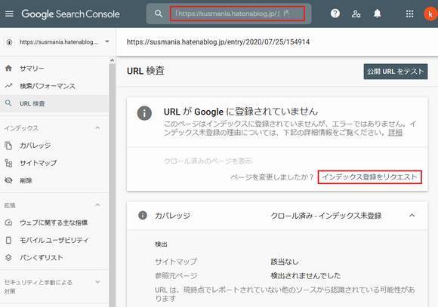Screen dimensions: 438x307
Task: Select URL 検査 in sidebar
Action: [x=32, y=103]
